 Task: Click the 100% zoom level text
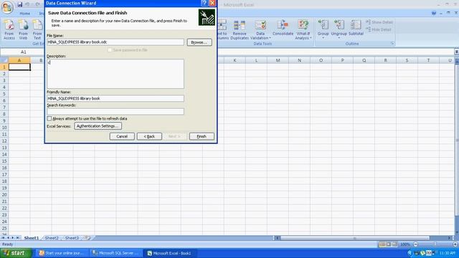[405, 244]
